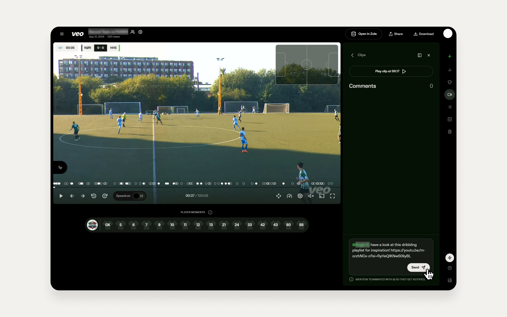Image resolution: width=507 pixels, height=317 pixels.
Task: Enter fullscreen mode
Action: (332, 196)
